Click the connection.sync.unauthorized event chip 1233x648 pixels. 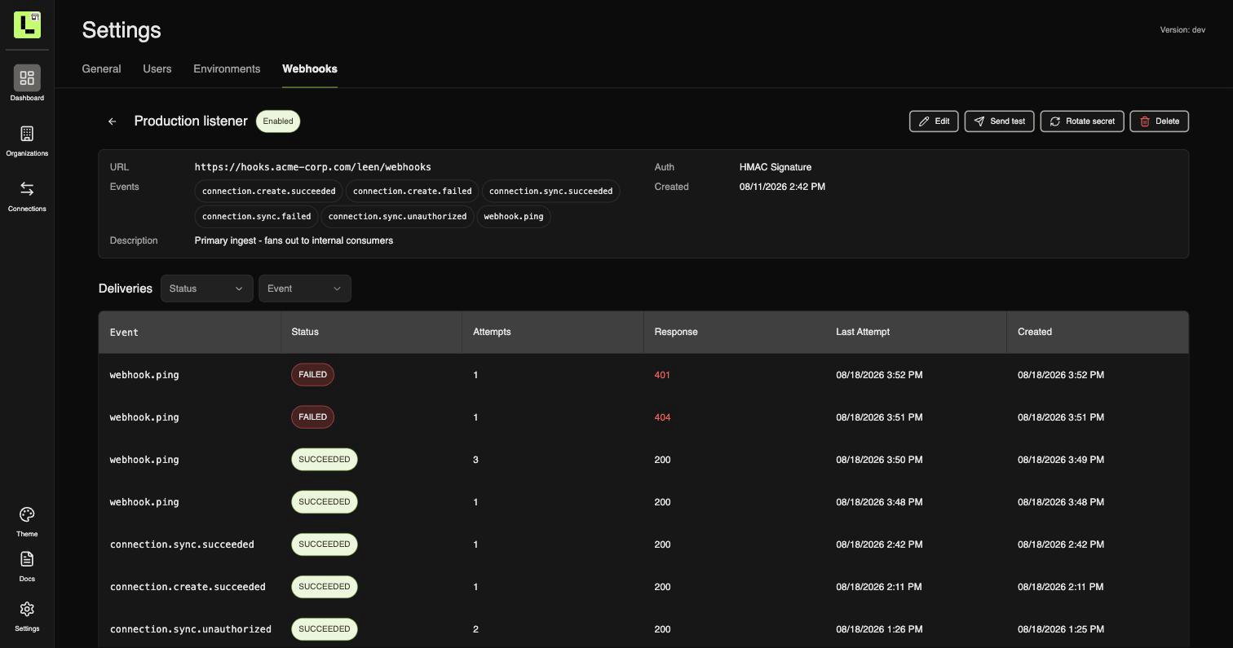tap(397, 217)
